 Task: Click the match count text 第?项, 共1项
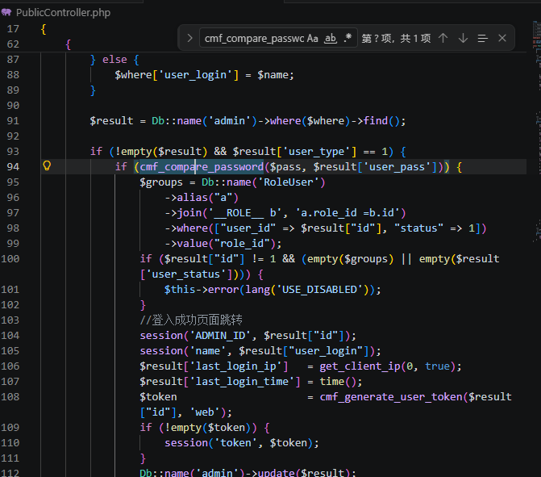pos(396,38)
